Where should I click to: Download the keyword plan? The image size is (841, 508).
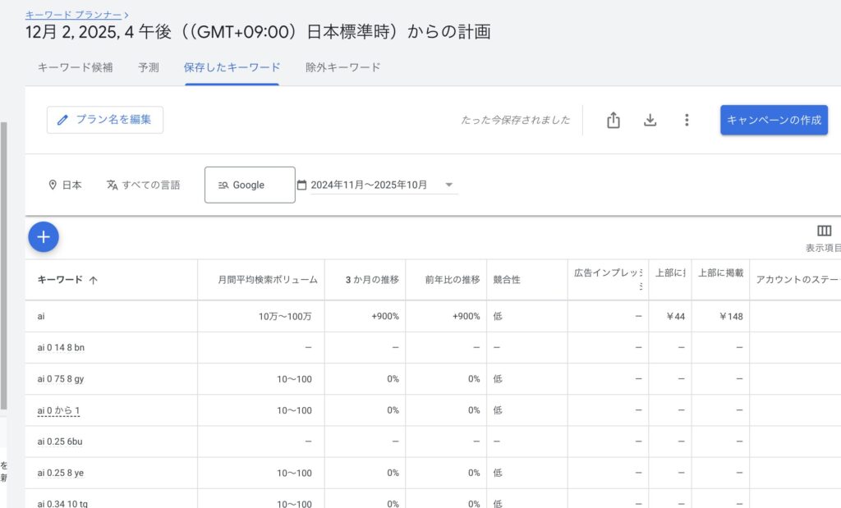(650, 121)
